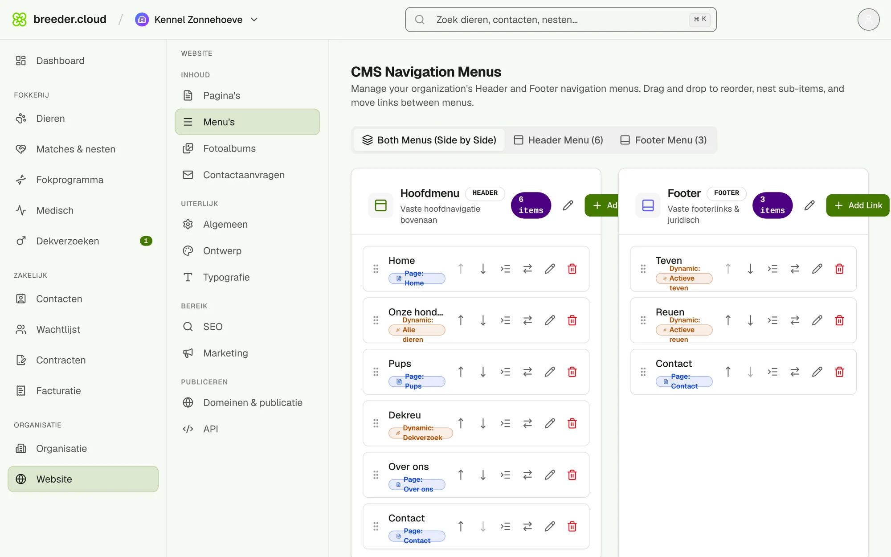Focus the search dieren, contacten field
The image size is (891, 557).
click(561, 20)
